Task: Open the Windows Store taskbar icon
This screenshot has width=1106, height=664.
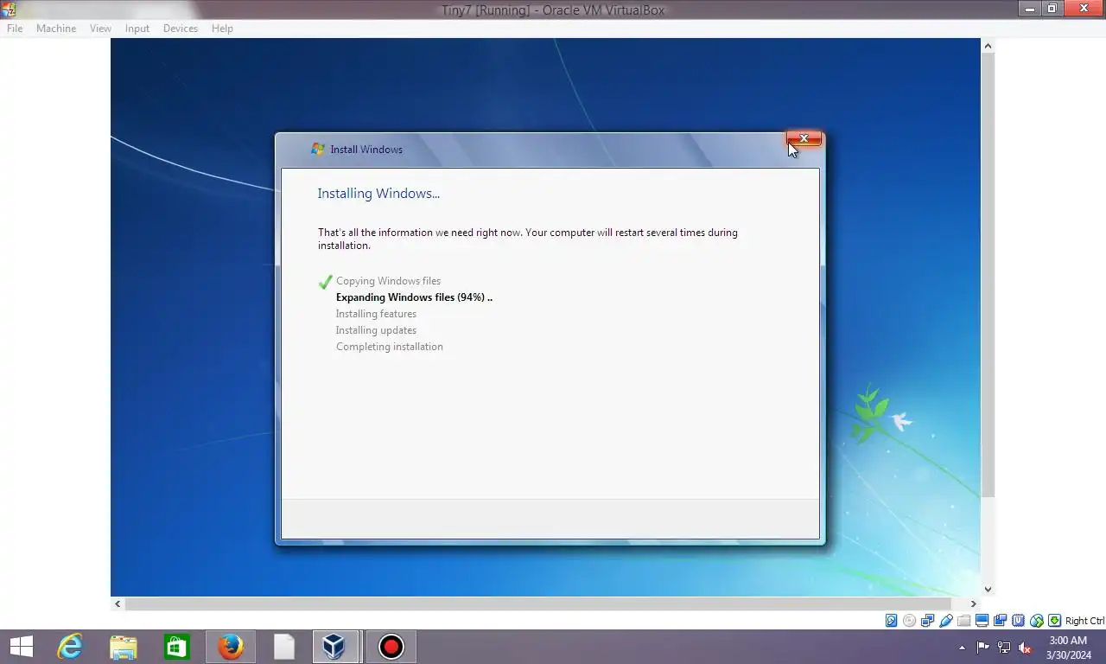Action: tap(177, 647)
